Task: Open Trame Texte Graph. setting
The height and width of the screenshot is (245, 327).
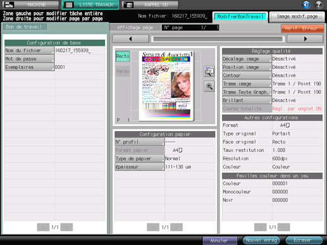Action: point(247,92)
